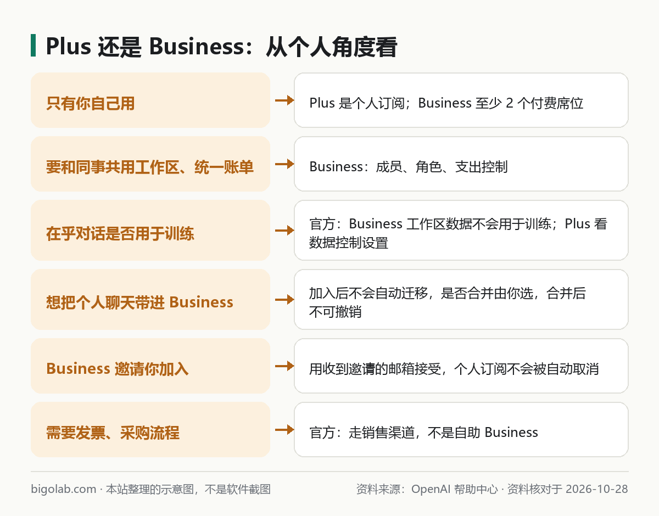The width and height of the screenshot is (659, 516).
Task: Click the 'Business 工作区数据不会用于训练' answer box
Action: [461, 231]
